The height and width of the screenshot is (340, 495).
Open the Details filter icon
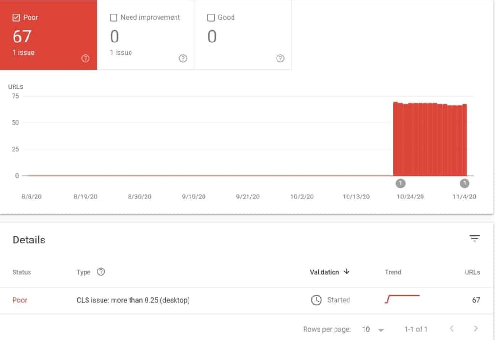pos(474,238)
